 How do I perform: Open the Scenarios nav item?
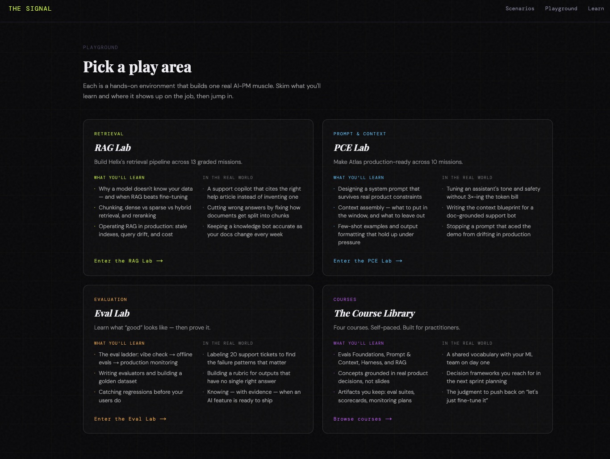[520, 8]
